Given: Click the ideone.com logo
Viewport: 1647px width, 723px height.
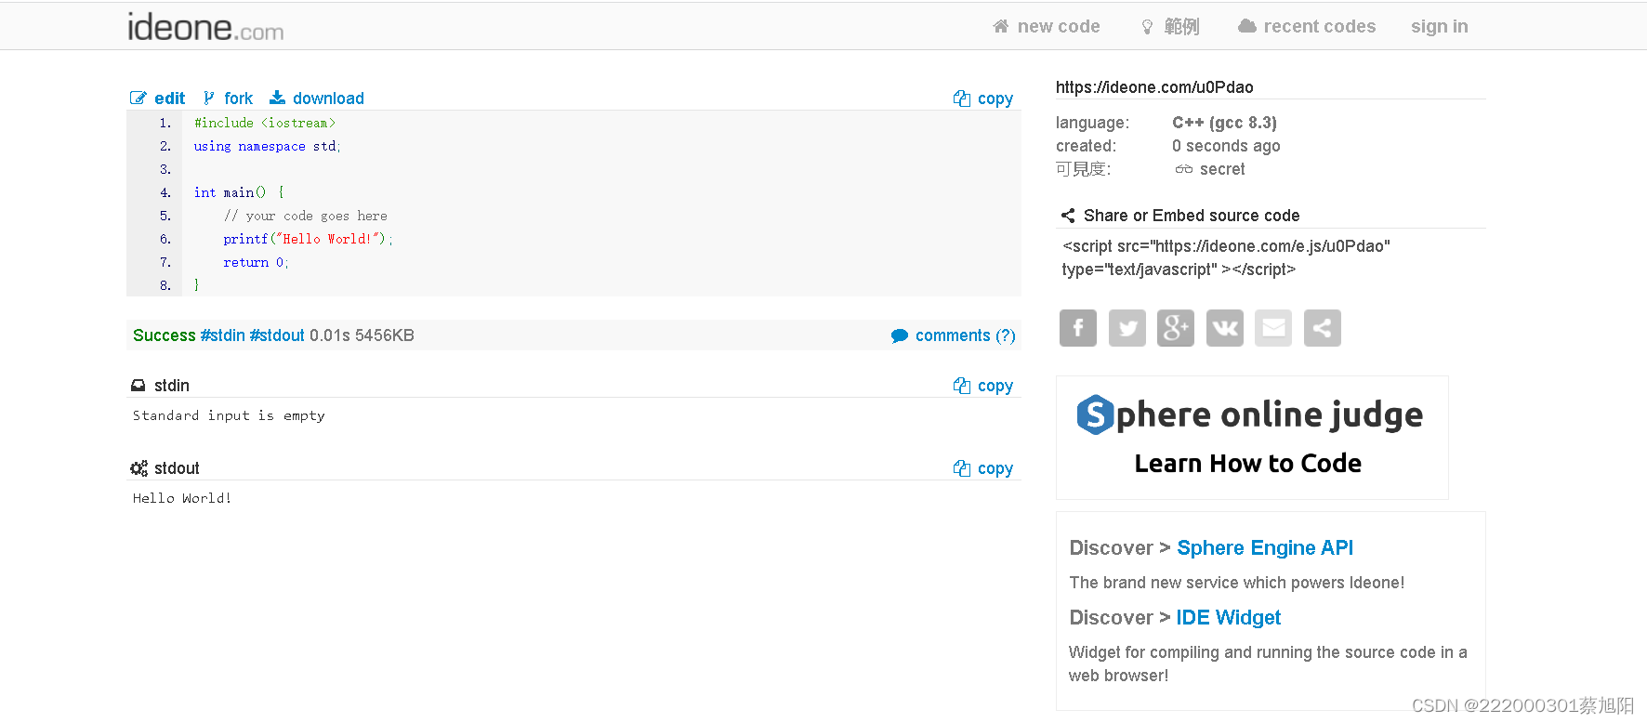Looking at the screenshot, I should [x=205, y=27].
